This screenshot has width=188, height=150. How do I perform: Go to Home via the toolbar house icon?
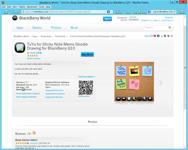point(182,12)
